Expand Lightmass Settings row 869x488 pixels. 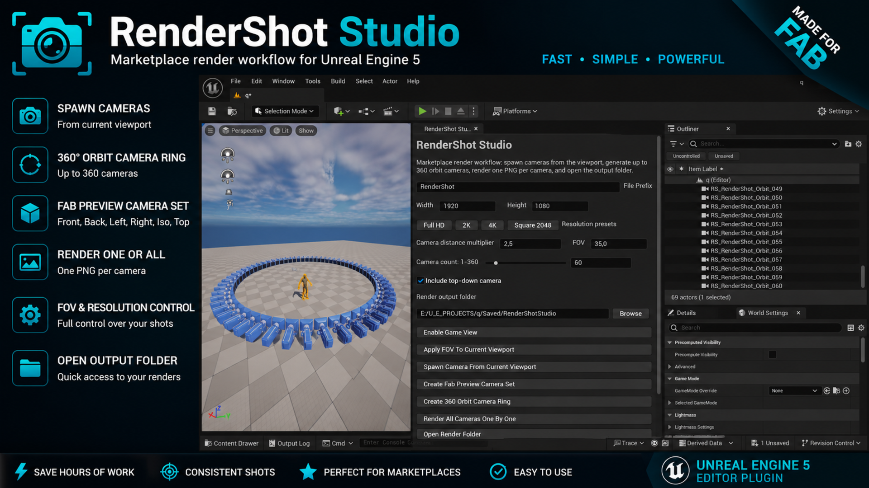click(669, 427)
